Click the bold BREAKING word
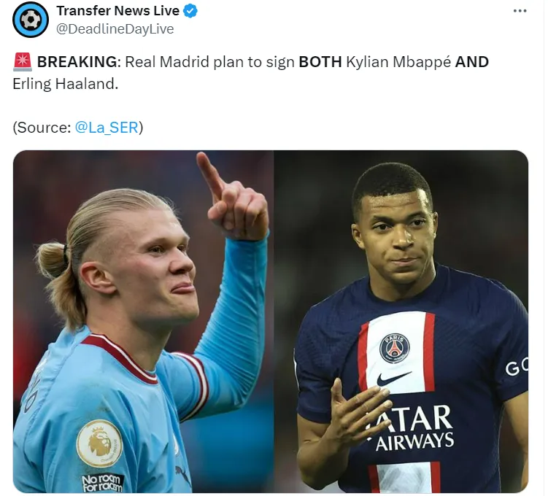 point(77,62)
